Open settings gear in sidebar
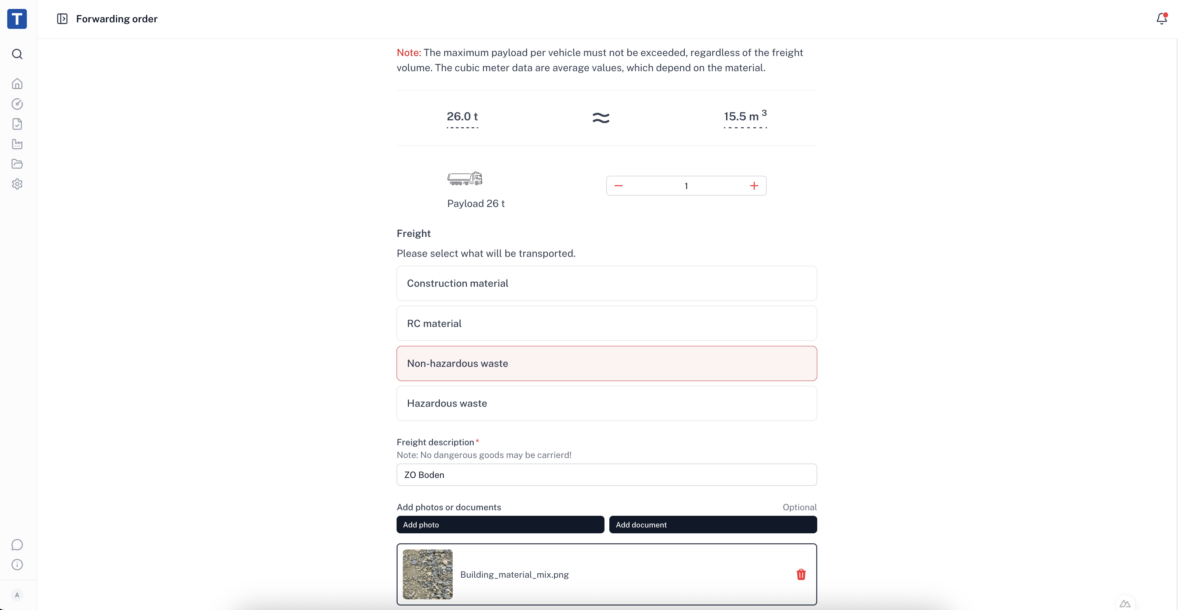Screen dimensions: 1178x610 pos(17,184)
